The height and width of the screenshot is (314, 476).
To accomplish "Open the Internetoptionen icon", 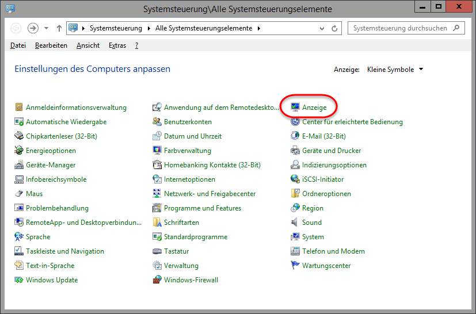I will point(157,179).
